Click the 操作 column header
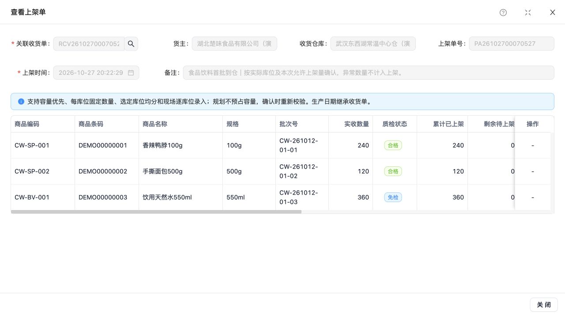Screen dimensions: 565x317 [x=533, y=124]
